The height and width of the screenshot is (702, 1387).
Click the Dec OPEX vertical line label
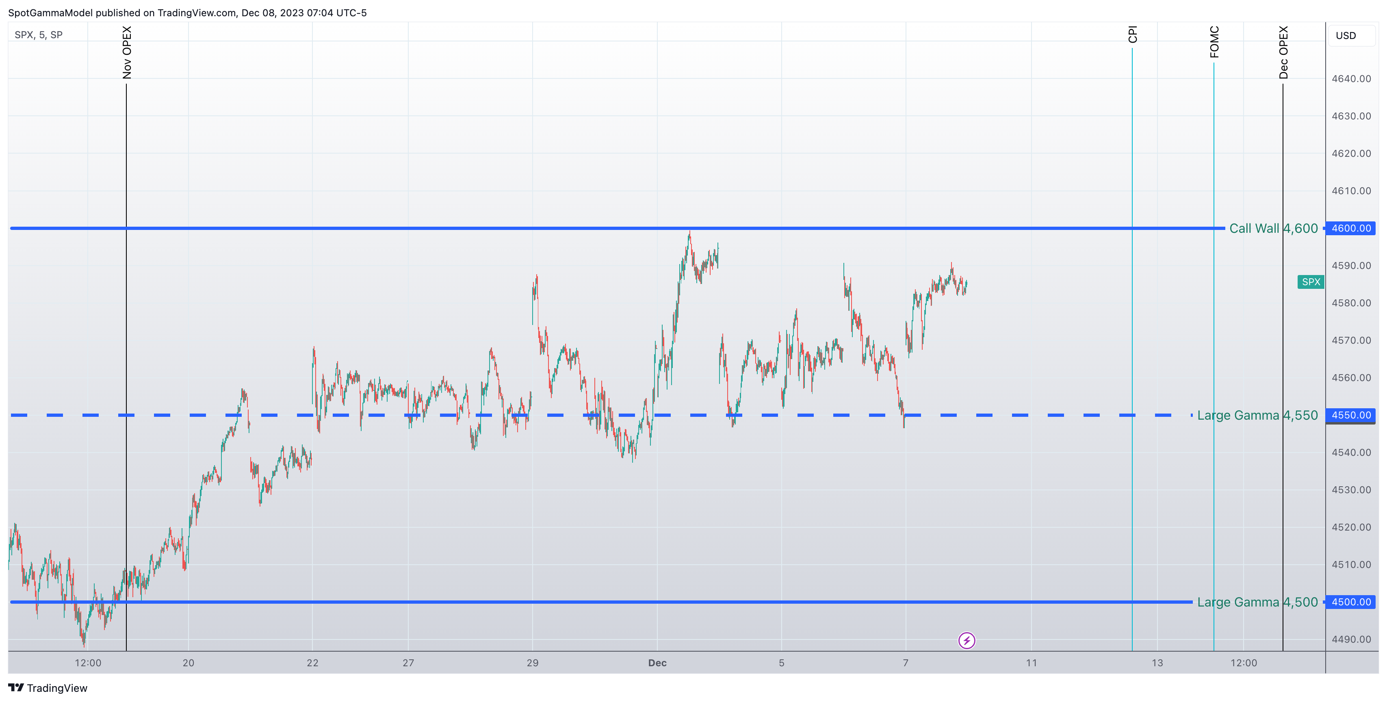pyautogui.click(x=1284, y=53)
